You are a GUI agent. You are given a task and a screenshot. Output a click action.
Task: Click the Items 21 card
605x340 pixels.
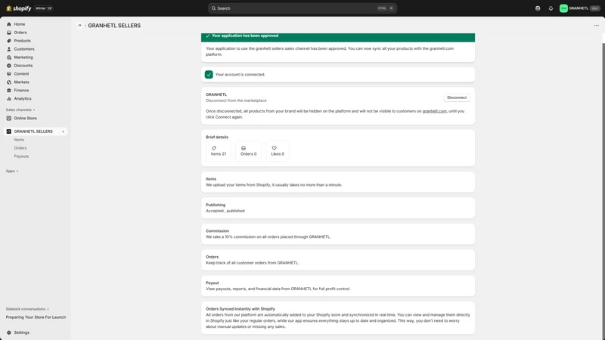click(219, 150)
